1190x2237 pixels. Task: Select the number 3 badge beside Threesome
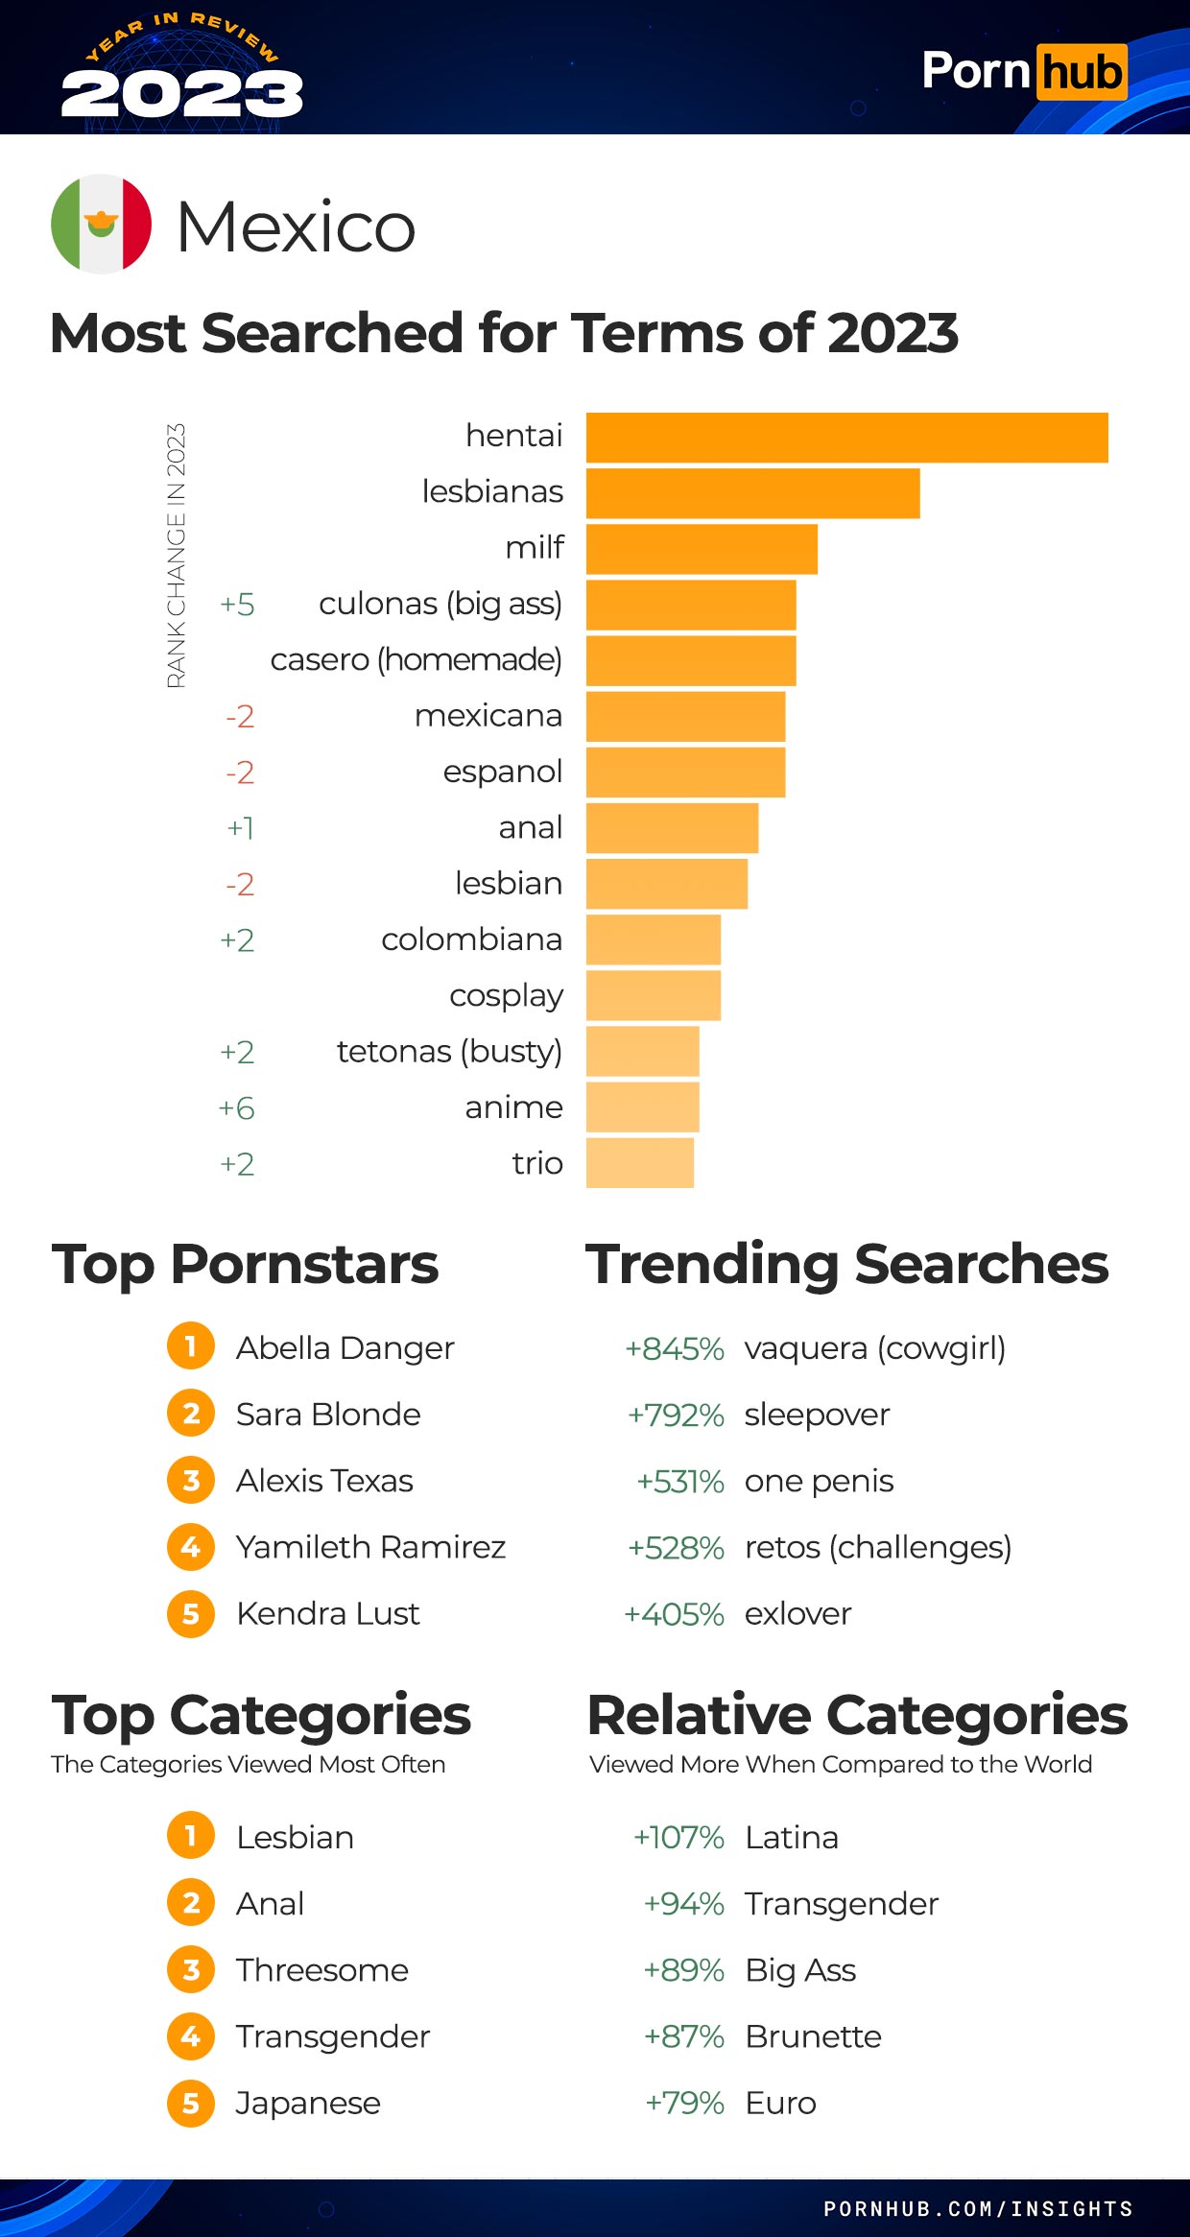coord(191,1969)
